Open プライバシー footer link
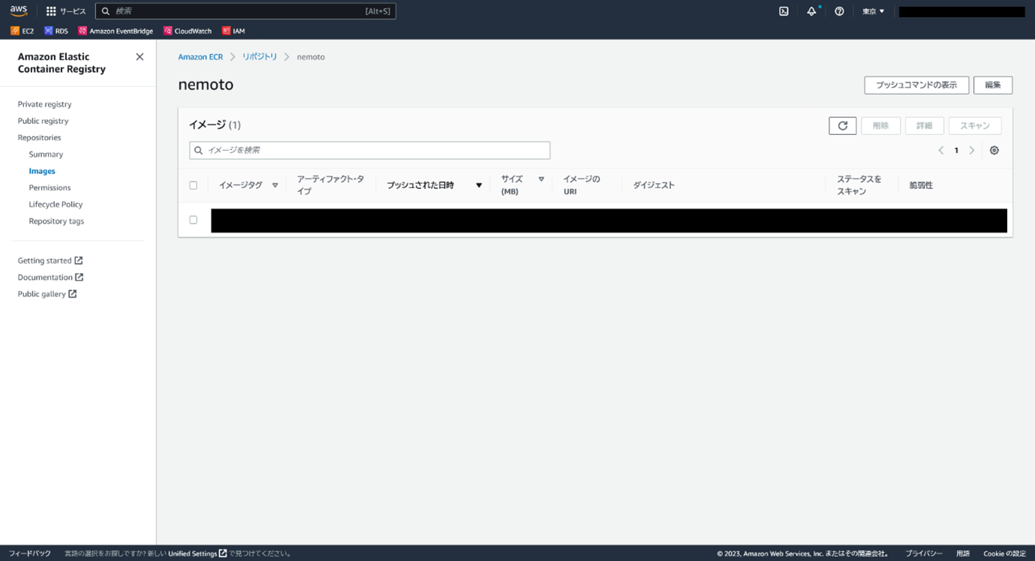Image resolution: width=1035 pixels, height=561 pixels. point(924,553)
